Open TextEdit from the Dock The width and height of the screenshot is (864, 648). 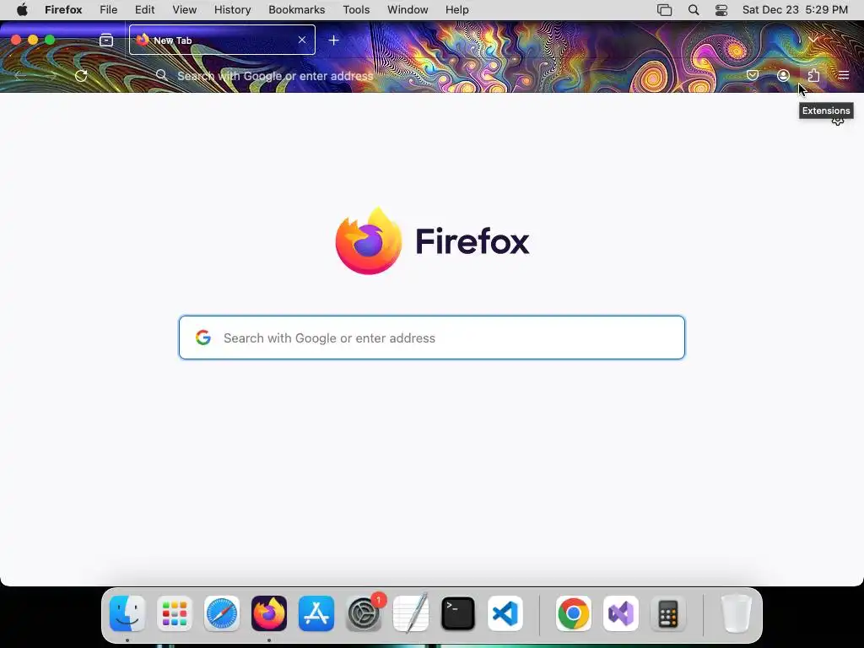click(411, 613)
